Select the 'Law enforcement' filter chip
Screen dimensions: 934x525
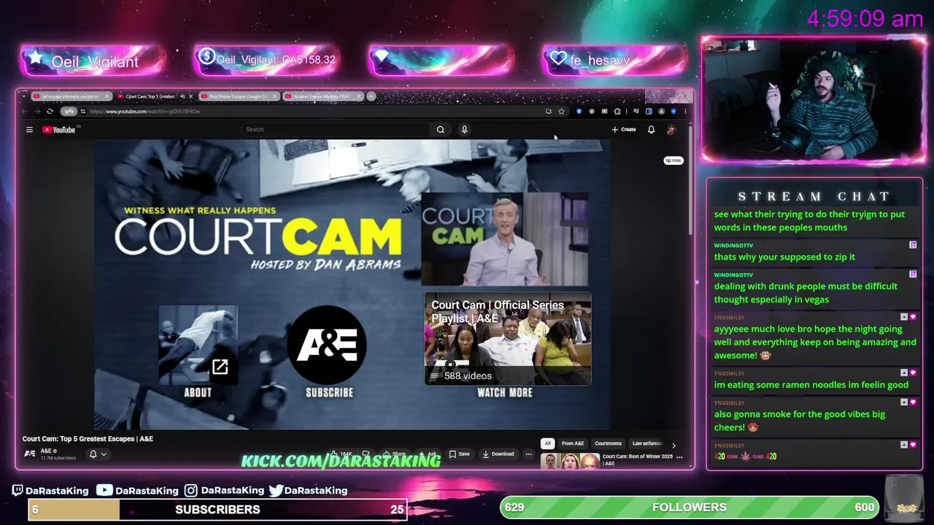(647, 443)
